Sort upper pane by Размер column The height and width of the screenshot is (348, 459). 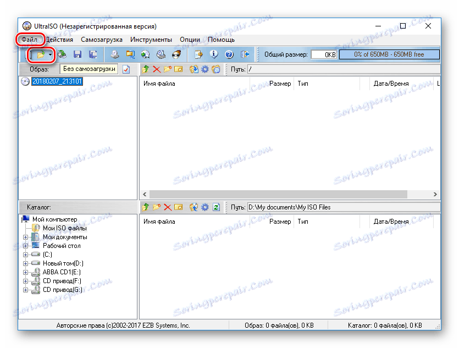[272, 84]
